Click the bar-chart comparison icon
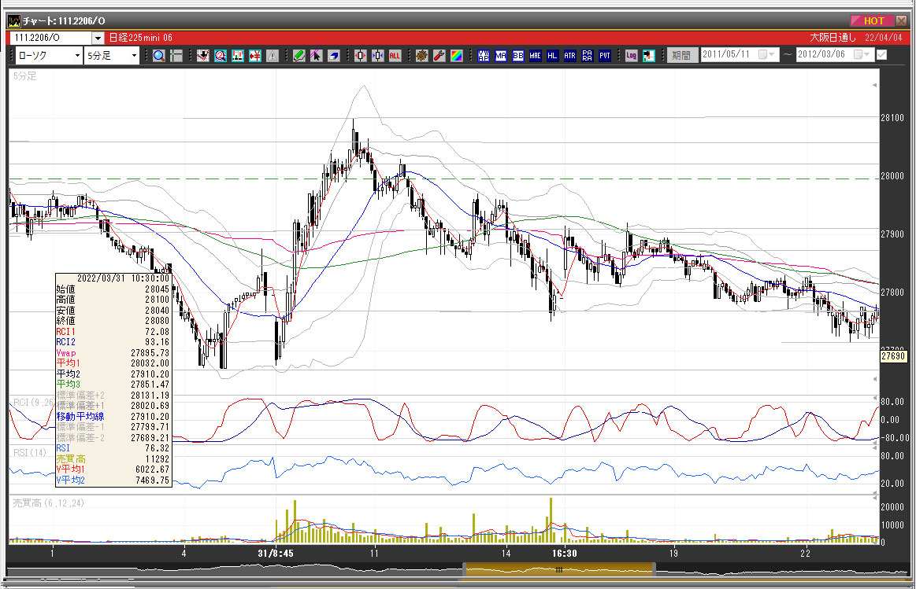916x589 pixels. pyautogui.click(x=238, y=55)
